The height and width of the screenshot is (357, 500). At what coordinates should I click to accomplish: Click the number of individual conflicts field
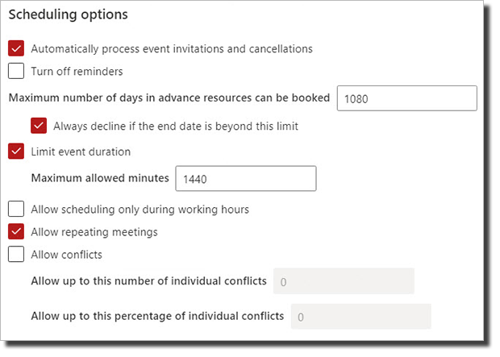point(344,281)
